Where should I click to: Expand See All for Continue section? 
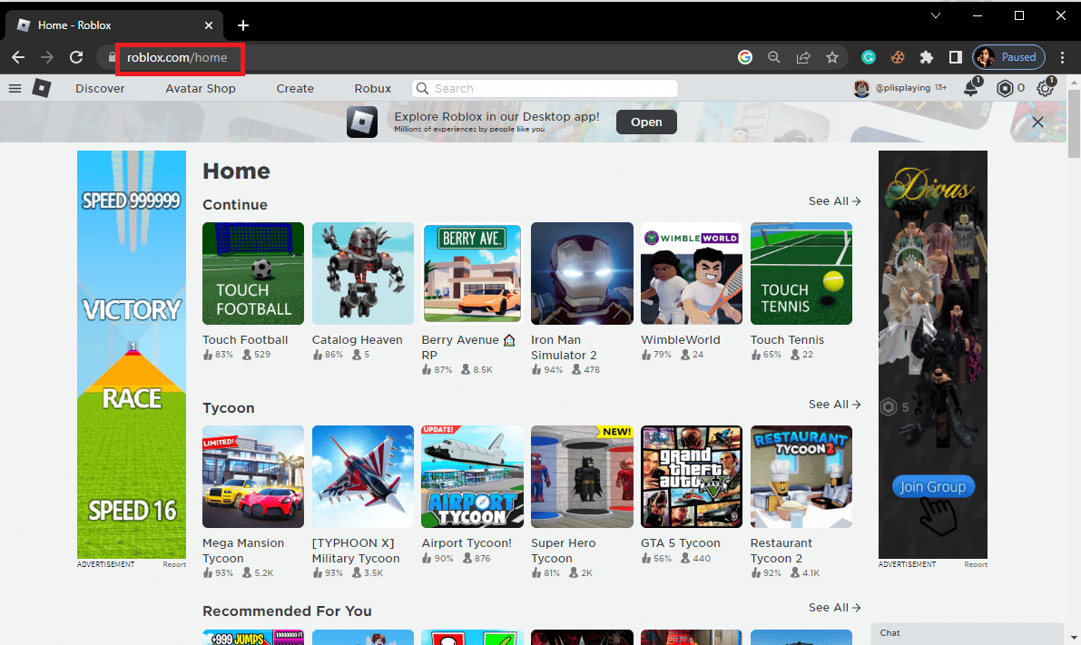(x=834, y=201)
